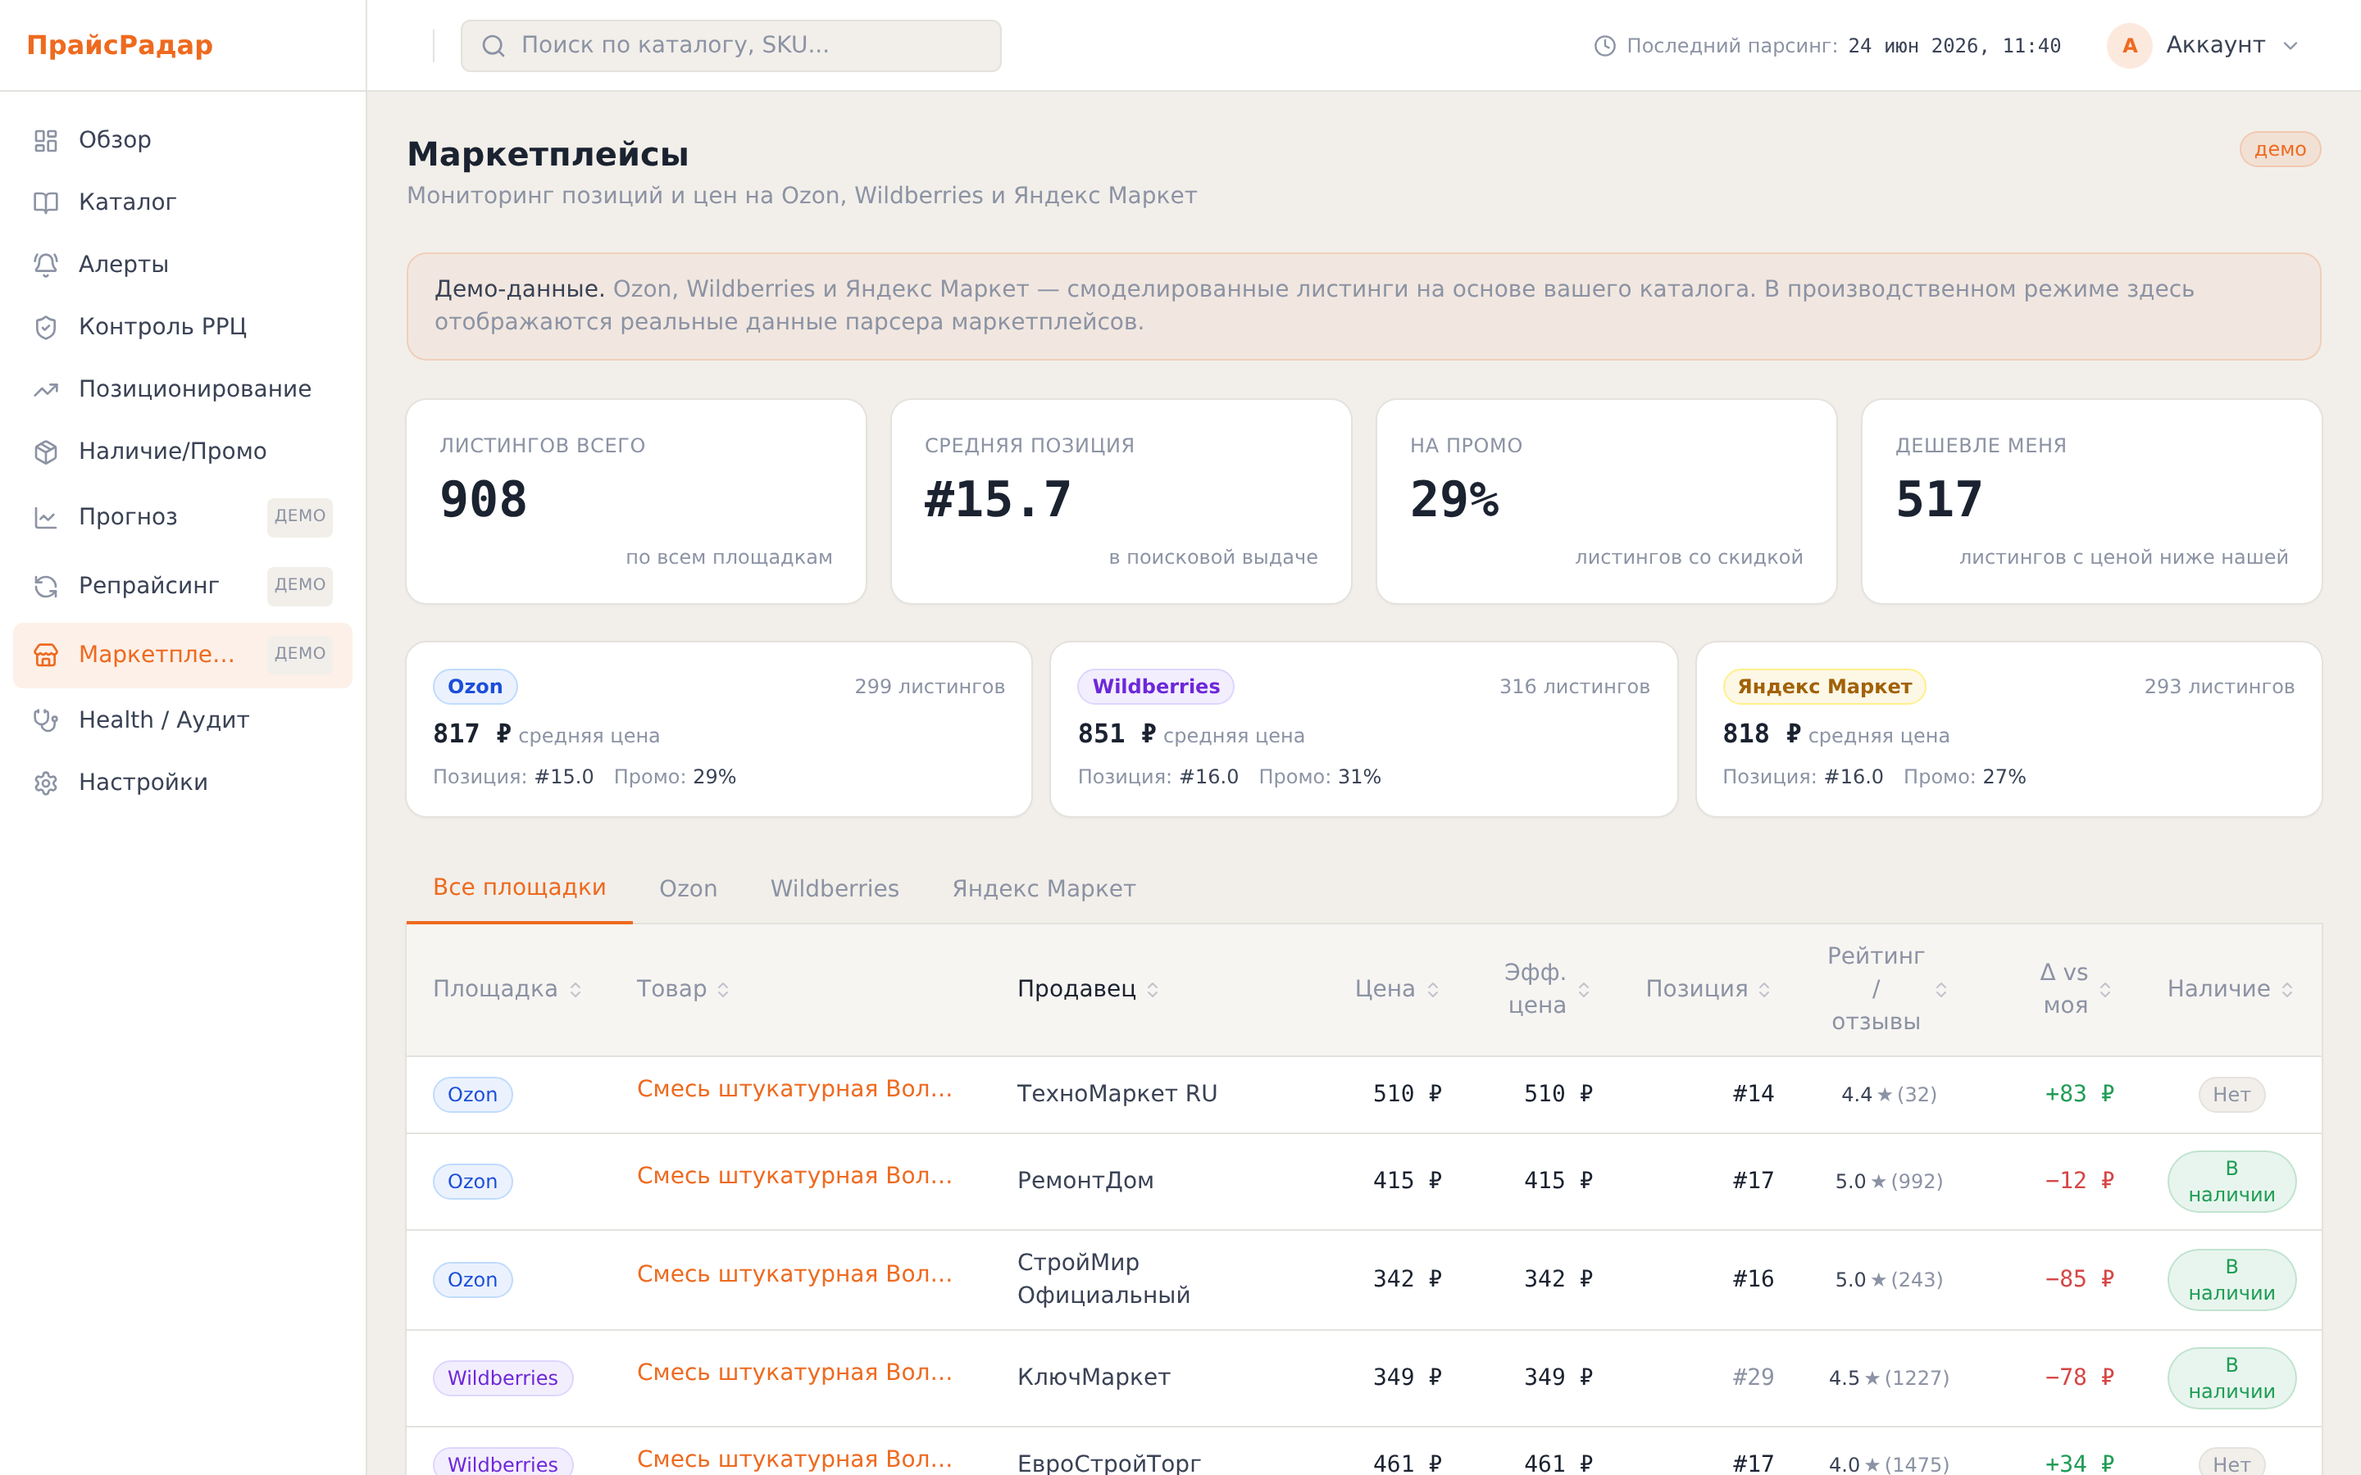Click the 299 листингов count

pyautogui.click(x=930, y=687)
